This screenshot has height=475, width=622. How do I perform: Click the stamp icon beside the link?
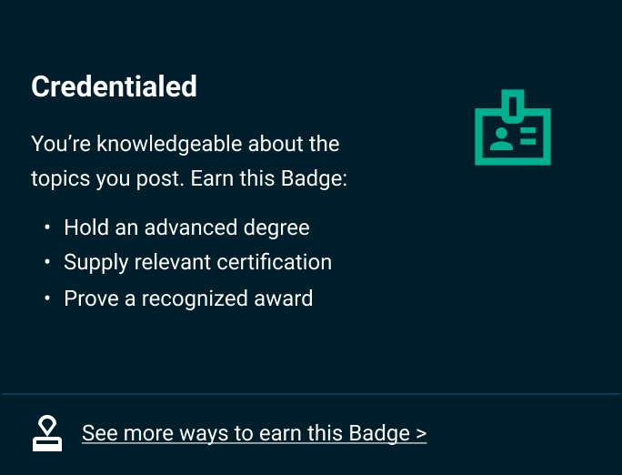coord(47,434)
